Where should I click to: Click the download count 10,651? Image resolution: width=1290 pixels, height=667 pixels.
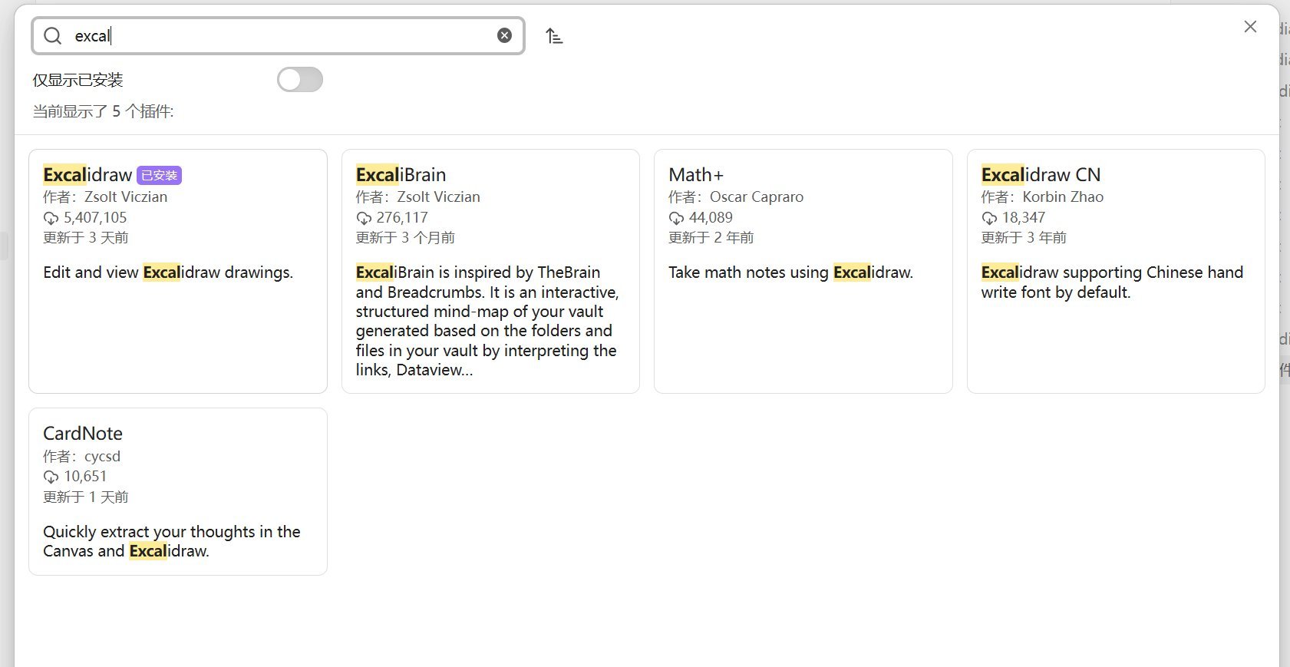click(85, 477)
